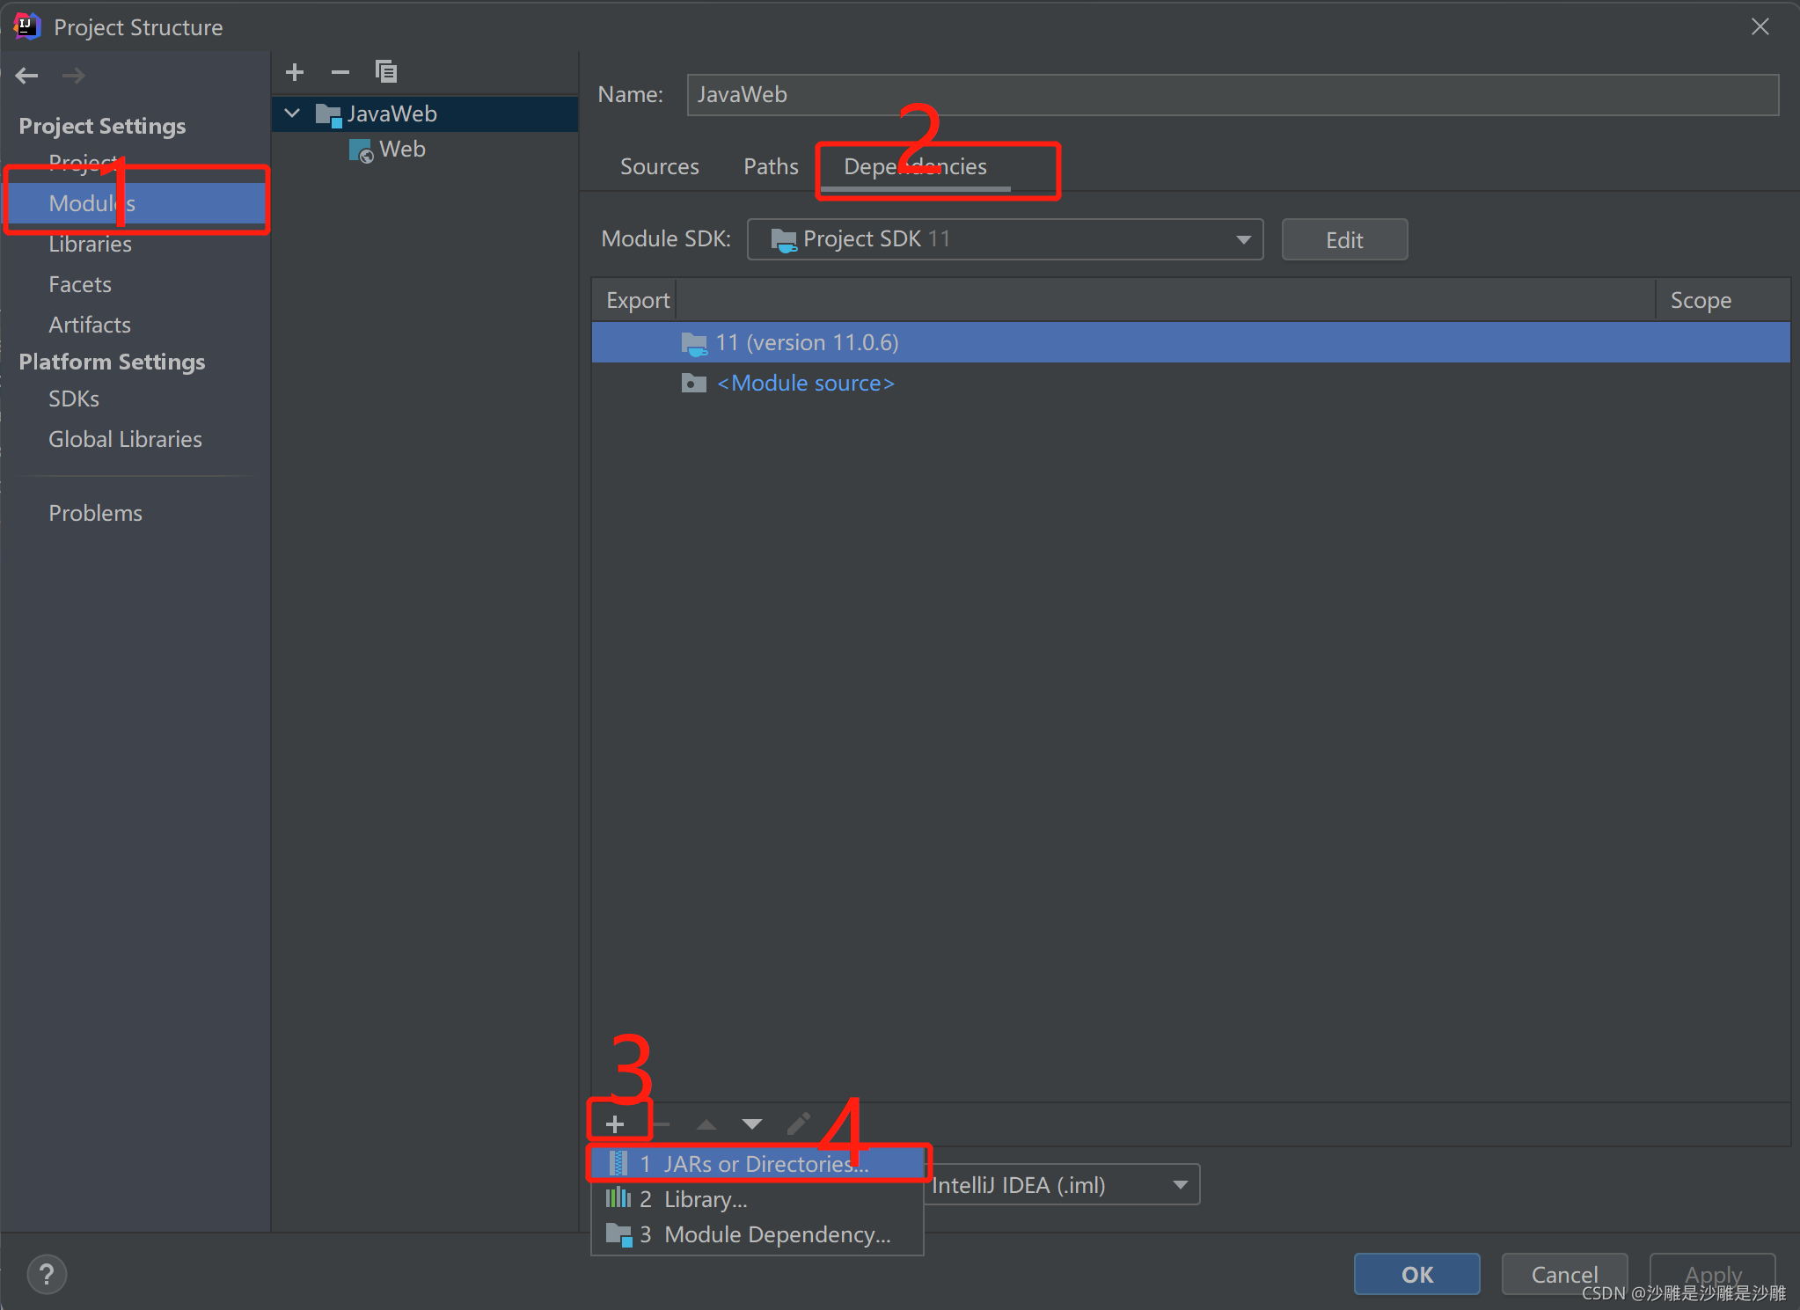Switch to the Sources tab
This screenshot has width=1800, height=1310.
click(659, 166)
